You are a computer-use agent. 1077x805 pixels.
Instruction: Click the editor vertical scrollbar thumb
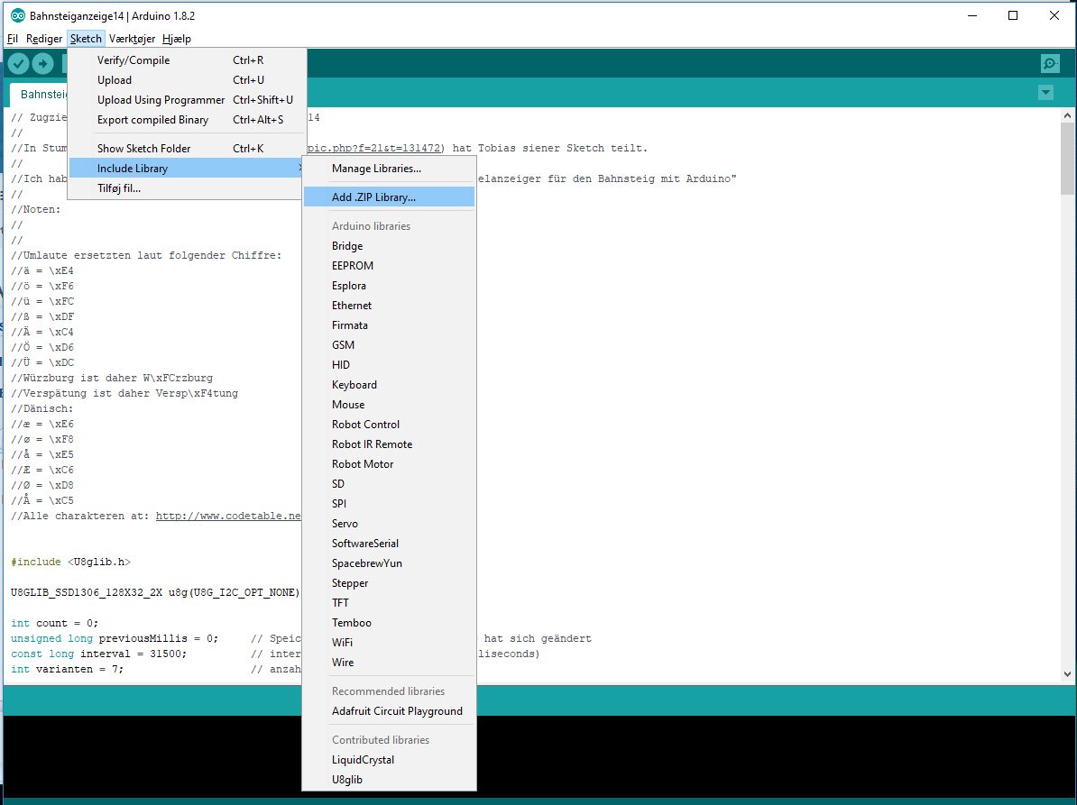tap(1067, 158)
